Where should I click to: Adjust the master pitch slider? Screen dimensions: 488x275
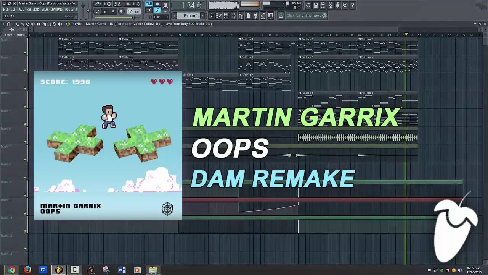pos(88,11)
